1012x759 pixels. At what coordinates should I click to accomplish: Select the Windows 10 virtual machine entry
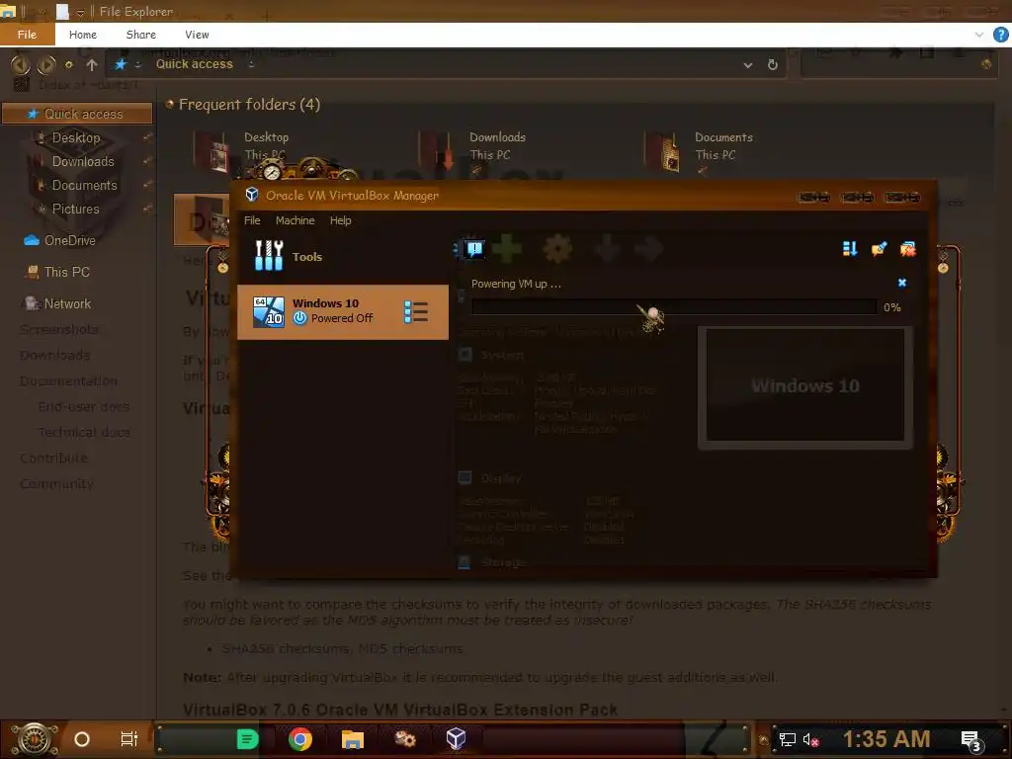[x=343, y=311]
